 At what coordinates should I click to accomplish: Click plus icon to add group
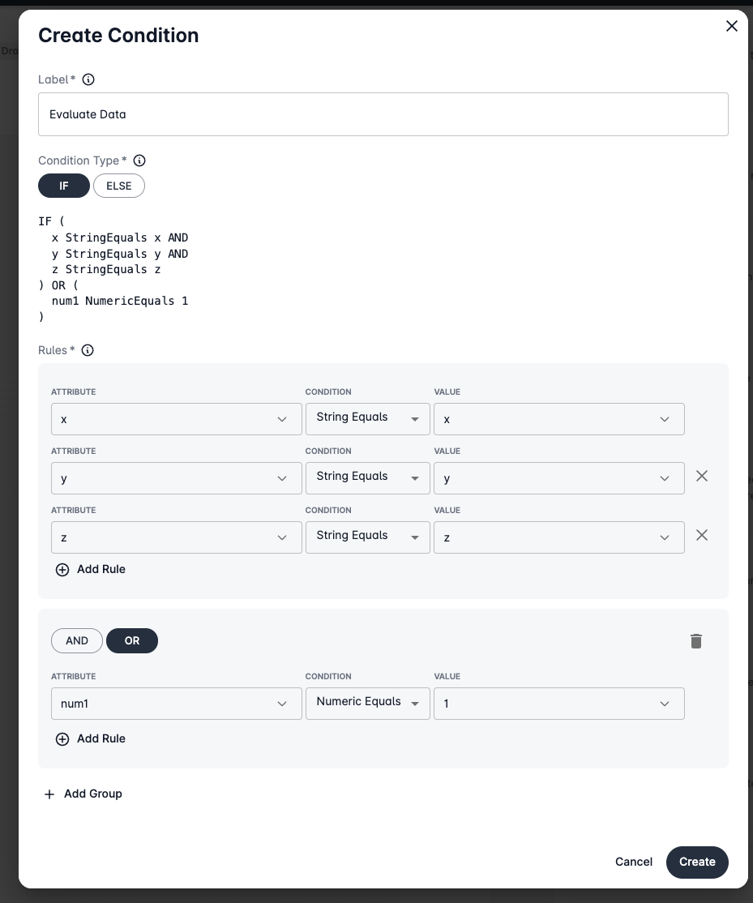pyautogui.click(x=49, y=794)
